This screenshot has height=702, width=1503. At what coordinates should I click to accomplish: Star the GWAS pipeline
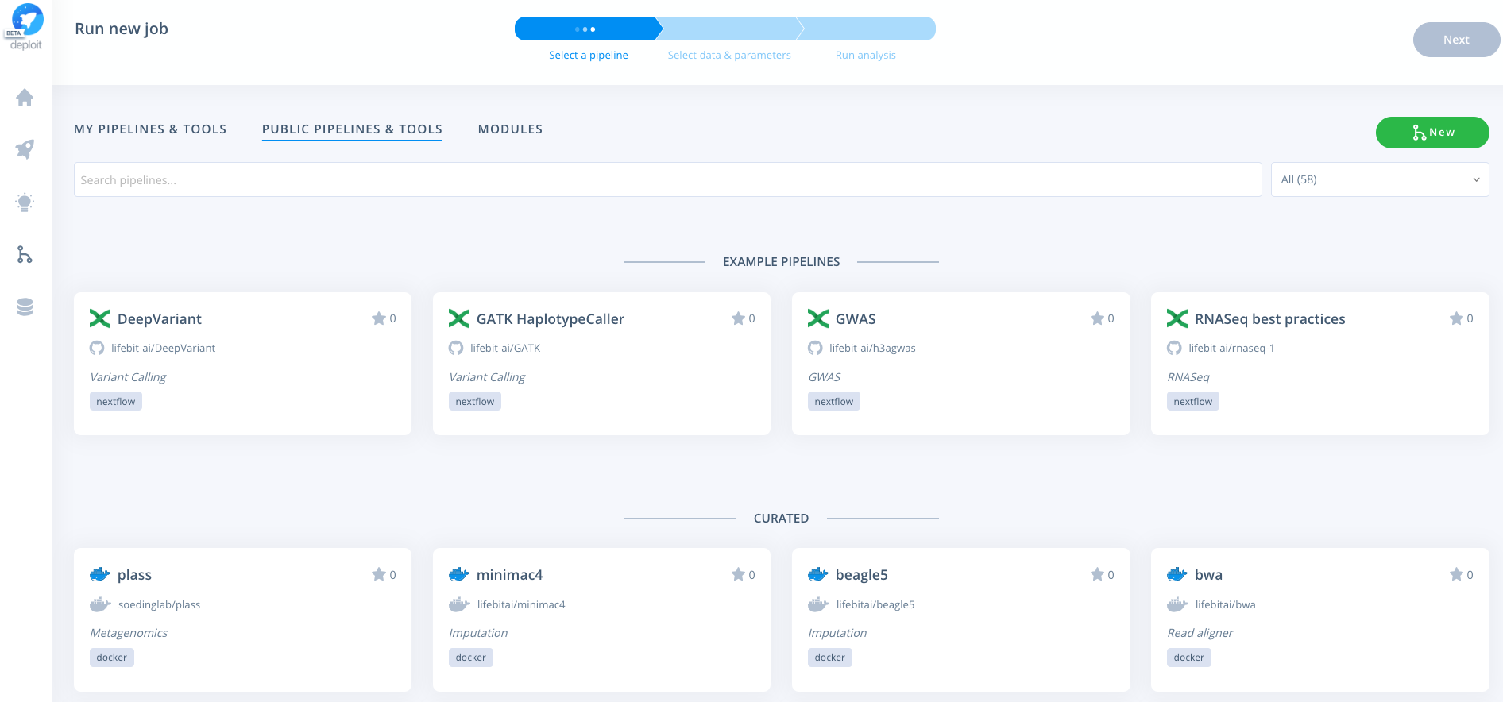click(x=1097, y=318)
